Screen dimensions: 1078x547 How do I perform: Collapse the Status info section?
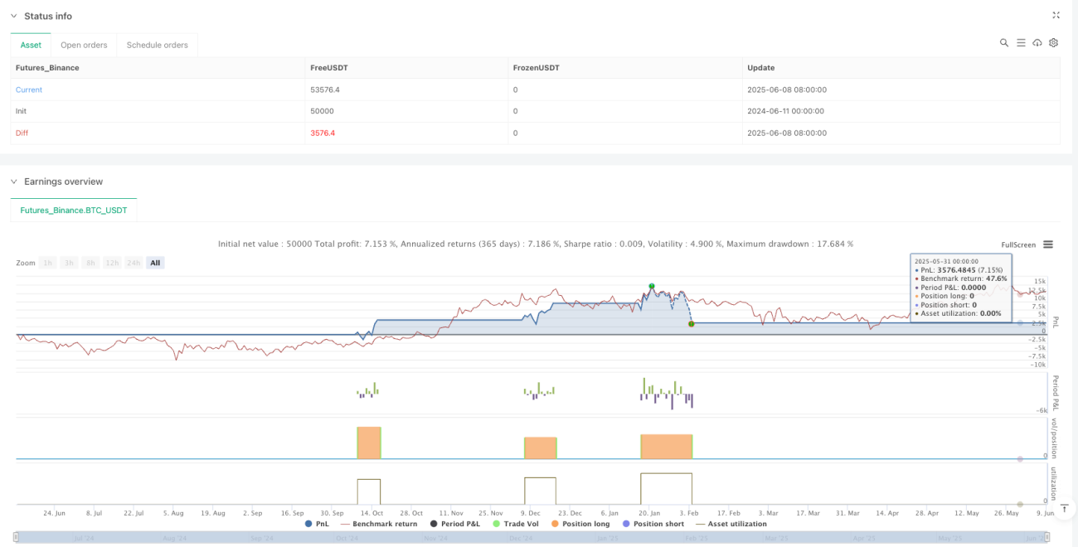coord(14,16)
